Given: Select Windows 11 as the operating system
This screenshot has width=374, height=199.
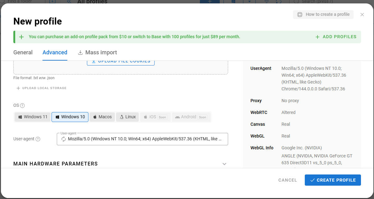Looking at the screenshot, I should tap(32, 117).
